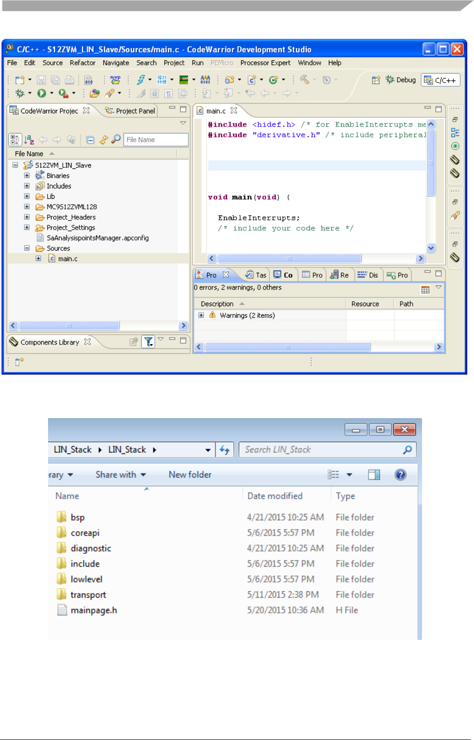Viewport: 474px width, 740px height.
Task: Expand the MC9S12ZVML128 folder node
Action: coord(27,207)
